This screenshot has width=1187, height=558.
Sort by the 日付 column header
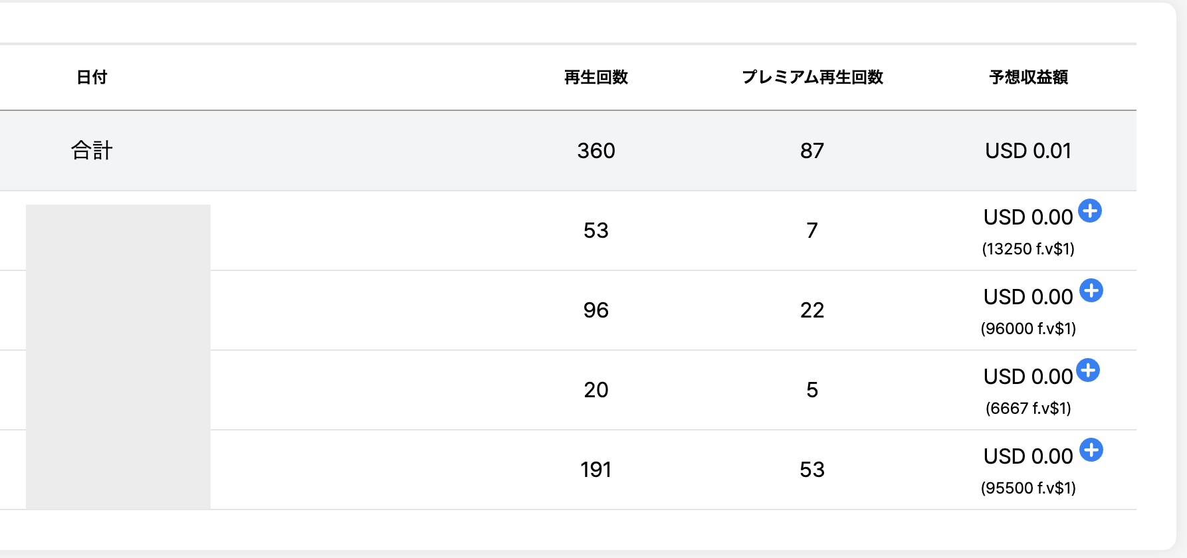92,77
